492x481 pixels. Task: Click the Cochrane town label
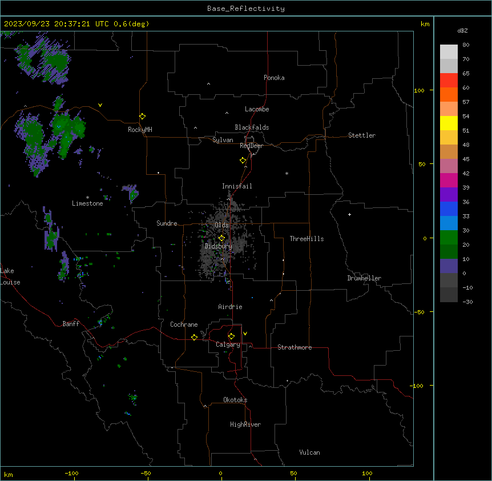tap(184, 324)
